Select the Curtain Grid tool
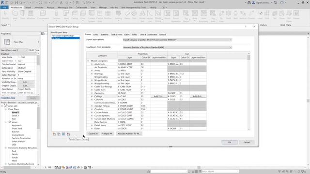Viewport: 310px width, 174px height. coord(100,16)
